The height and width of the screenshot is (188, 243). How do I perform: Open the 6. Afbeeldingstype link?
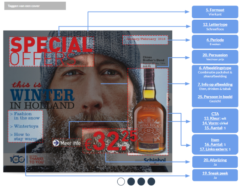click(x=215, y=68)
